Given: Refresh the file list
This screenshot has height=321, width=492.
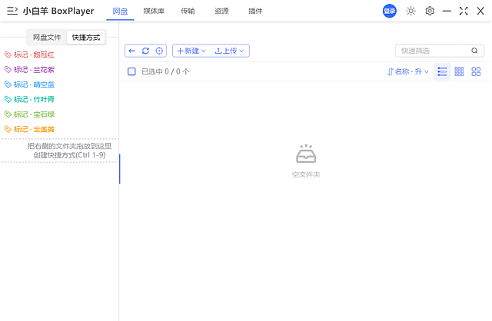Looking at the screenshot, I should (145, 51).
